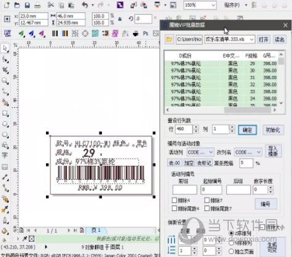Click the 确定 button

pos(247,130)
